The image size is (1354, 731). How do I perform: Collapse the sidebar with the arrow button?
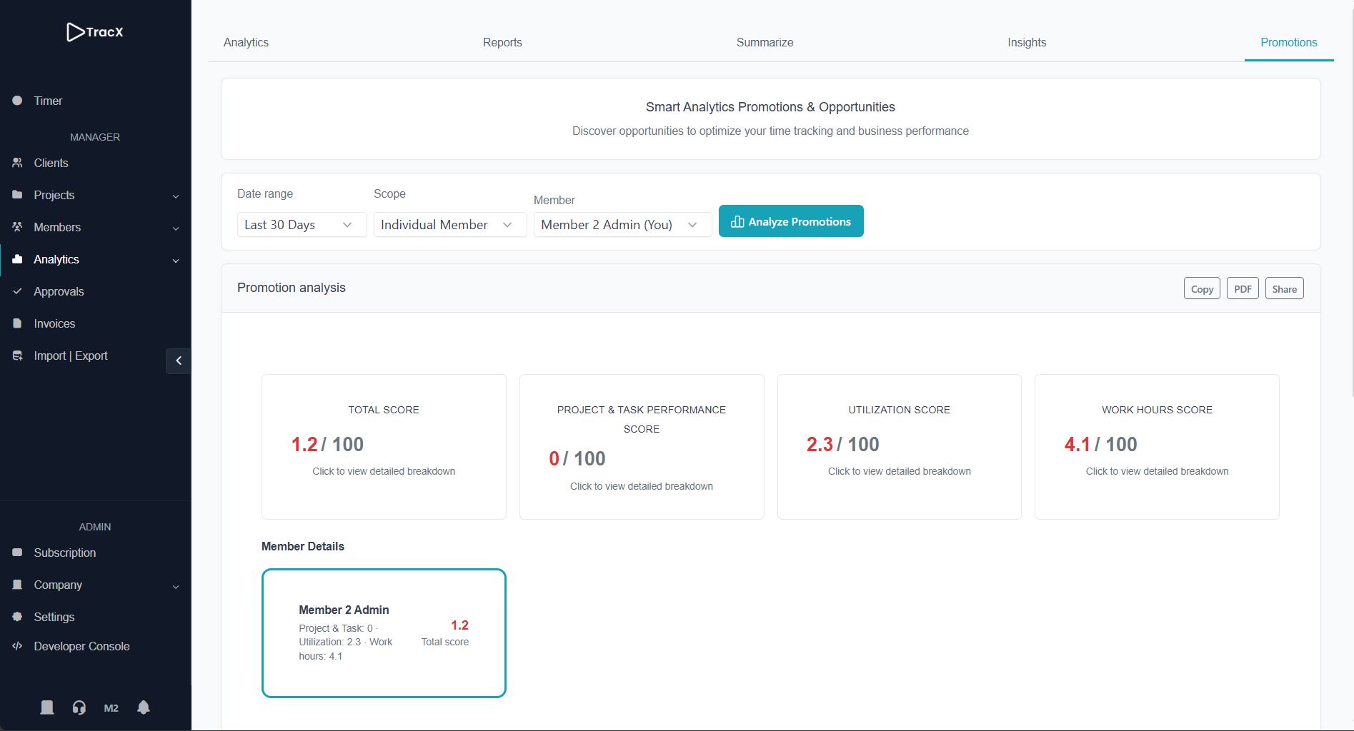(179, 361)
